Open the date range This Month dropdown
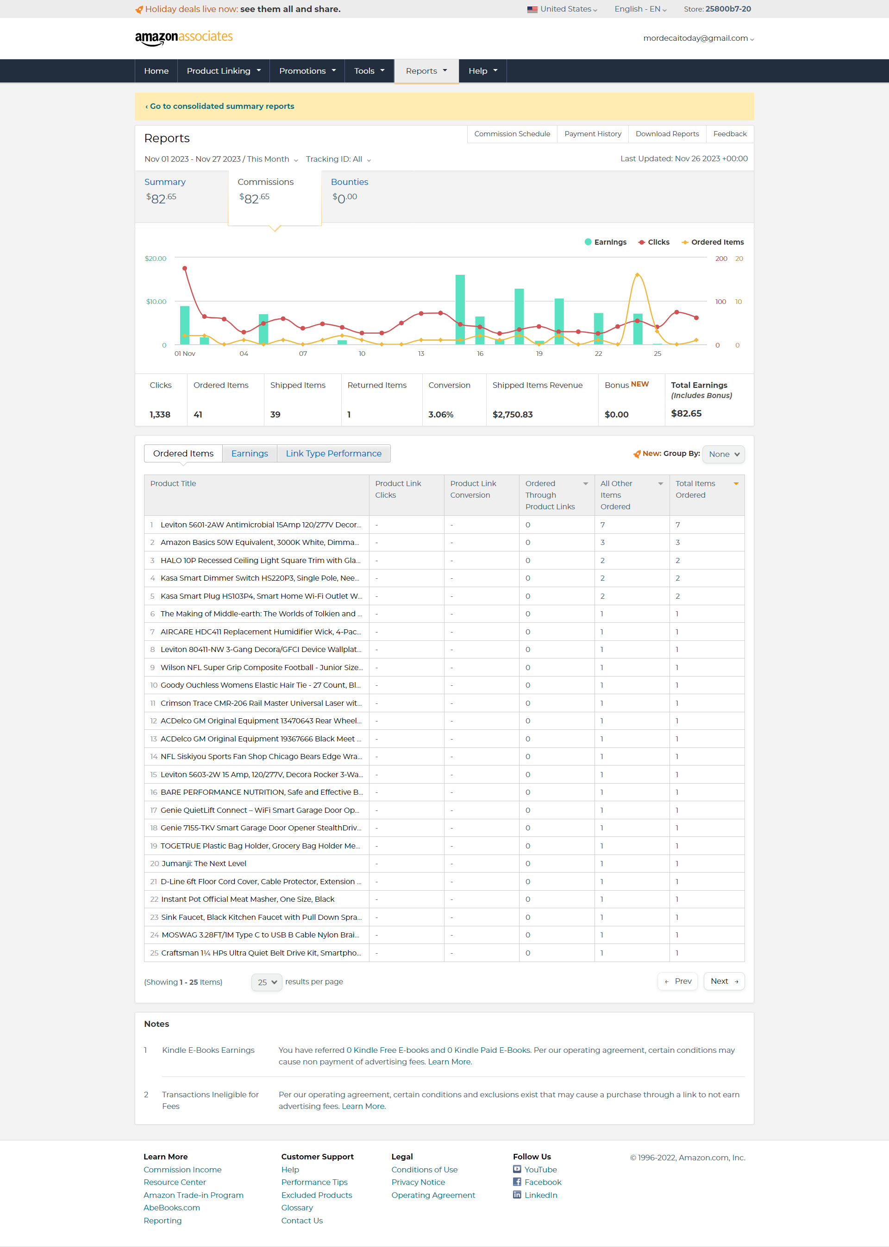Viewport: 889px width, 1247px height. pyautogui.click(x=221, y=159)
